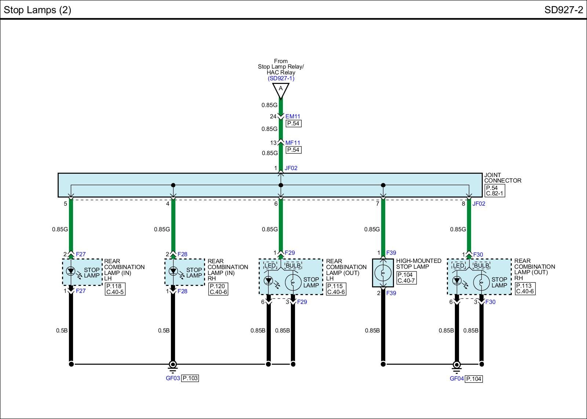The height and width of the screenshot is (419, 587).
Task: Select bulb symbol in Rear Combination Lamp (OUT) RH
Action: (x=481, y=282)
